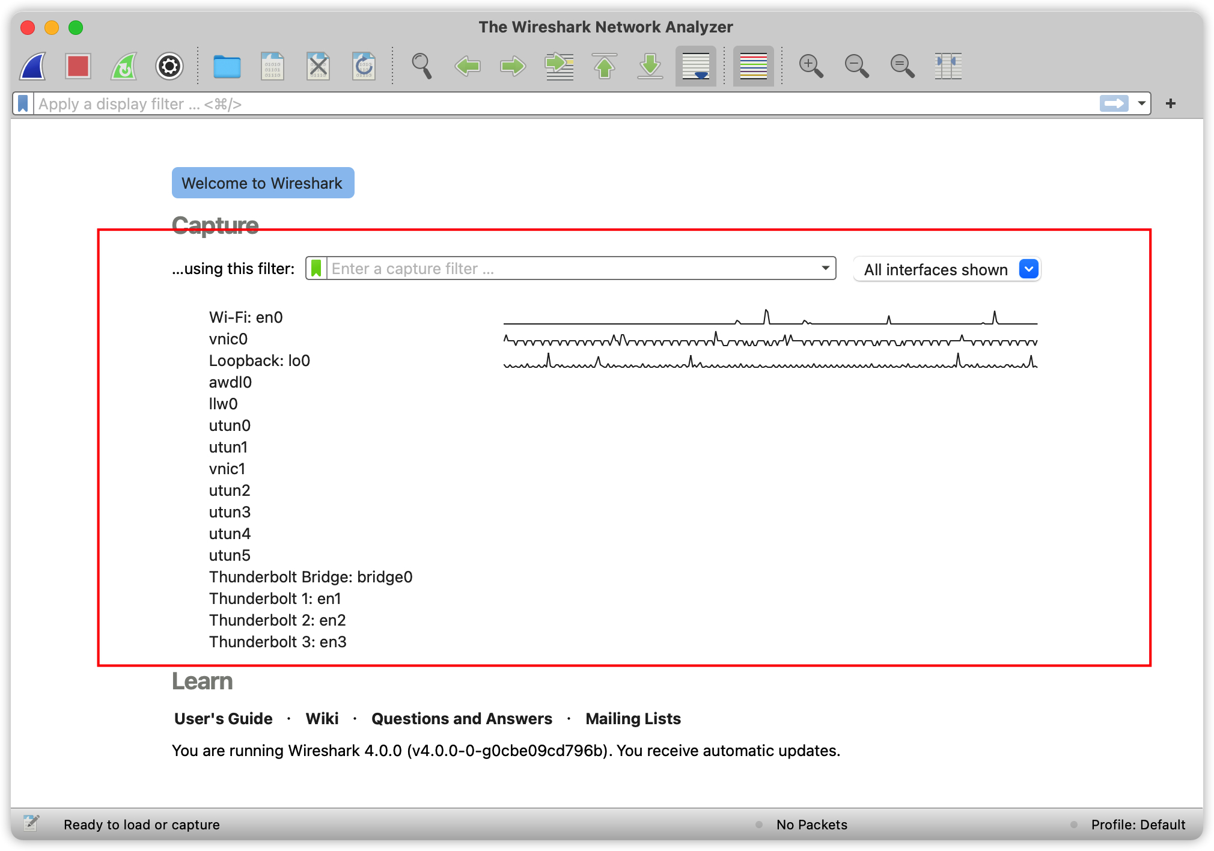The height and width of the screenshot is (851, 1214).
Task: Open a capture file with the folder icon
Action: coord(227,66)
